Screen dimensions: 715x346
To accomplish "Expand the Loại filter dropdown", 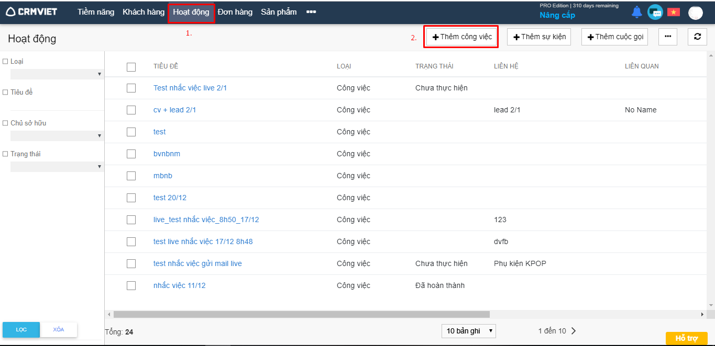I will pos(56,74).
